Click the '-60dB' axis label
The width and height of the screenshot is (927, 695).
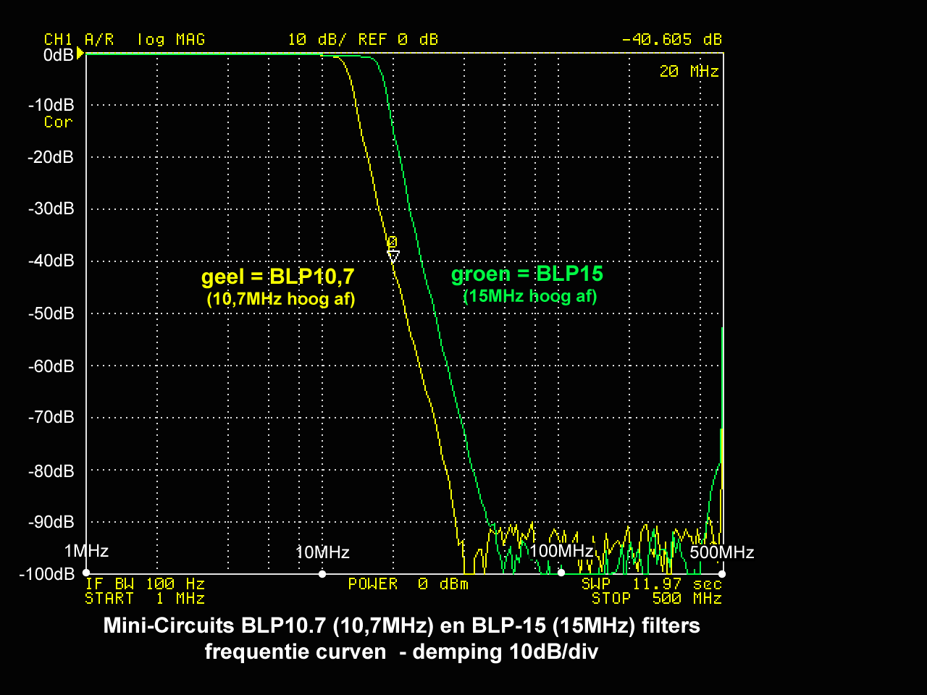click(x=51, y=366)
